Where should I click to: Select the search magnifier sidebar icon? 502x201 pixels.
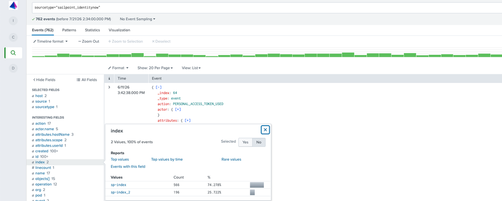13,53
